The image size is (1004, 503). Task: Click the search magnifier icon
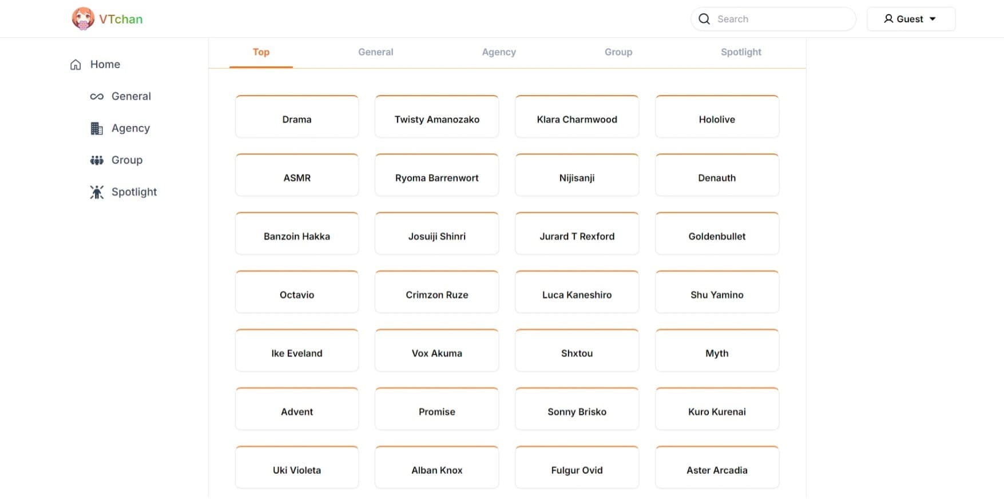tap(704, 19)
